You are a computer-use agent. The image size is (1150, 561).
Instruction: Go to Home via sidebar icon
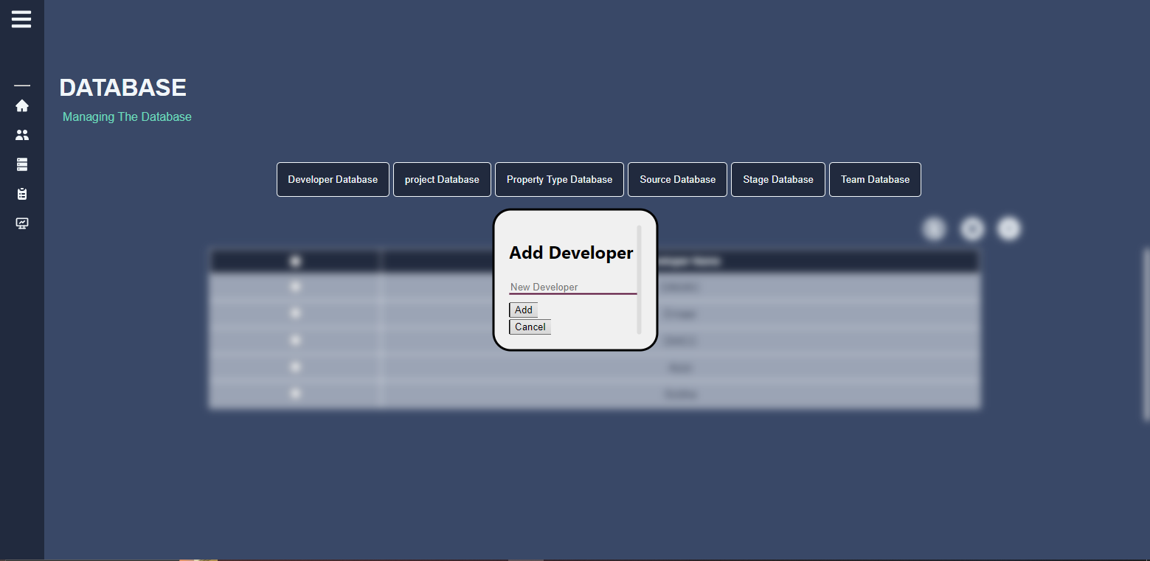22,105
